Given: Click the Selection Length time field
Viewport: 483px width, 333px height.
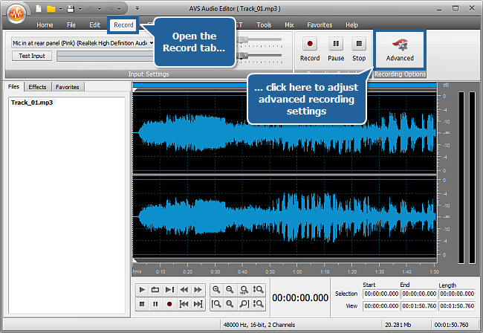Looking at the screenshot, I should click(457, 294).
